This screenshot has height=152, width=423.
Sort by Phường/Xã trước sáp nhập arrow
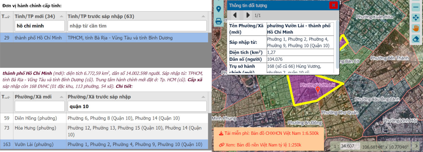pos(203,96)
